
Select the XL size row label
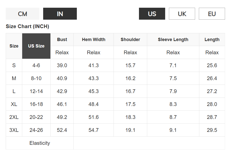click(14, 104)
